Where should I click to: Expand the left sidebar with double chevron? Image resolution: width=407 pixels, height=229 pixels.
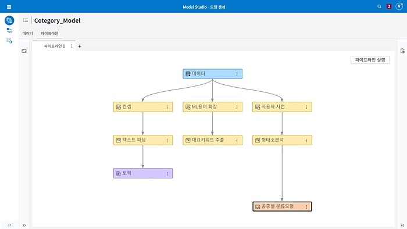(9, 225)
